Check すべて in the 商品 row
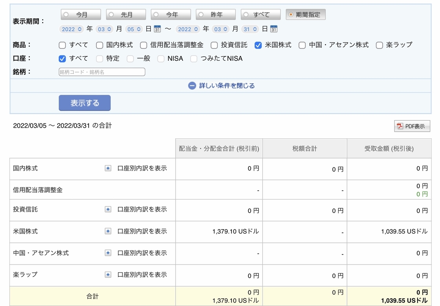440x306 pixels. point(62,45)
